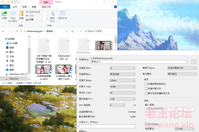Click the Burn to disc icon
This screenshot has width=199, height=132.
27,12
